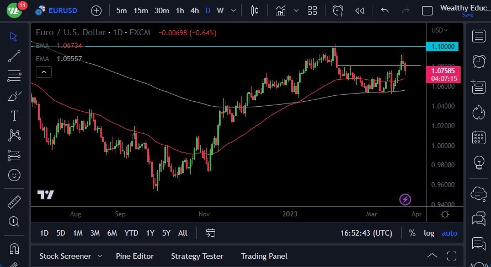Open the alerts alarm clock panel
491x267 pixels.
[x=338, y=10]
